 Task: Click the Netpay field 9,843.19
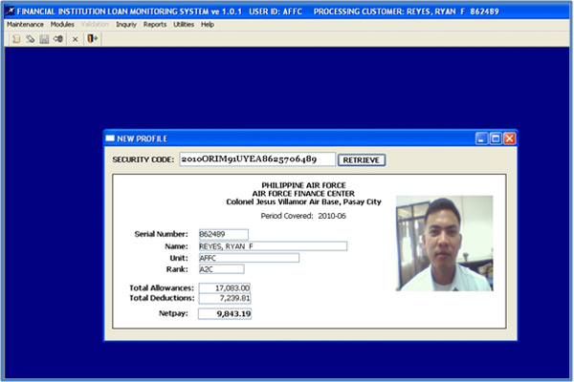click(x=225, y=313)
